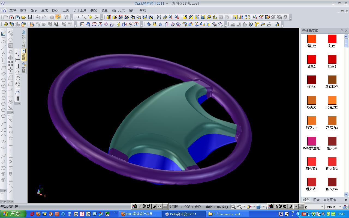Screen dimensions: 349x218
Task: Click the Open folder icon in toolbar
Action: click(24, 17)
